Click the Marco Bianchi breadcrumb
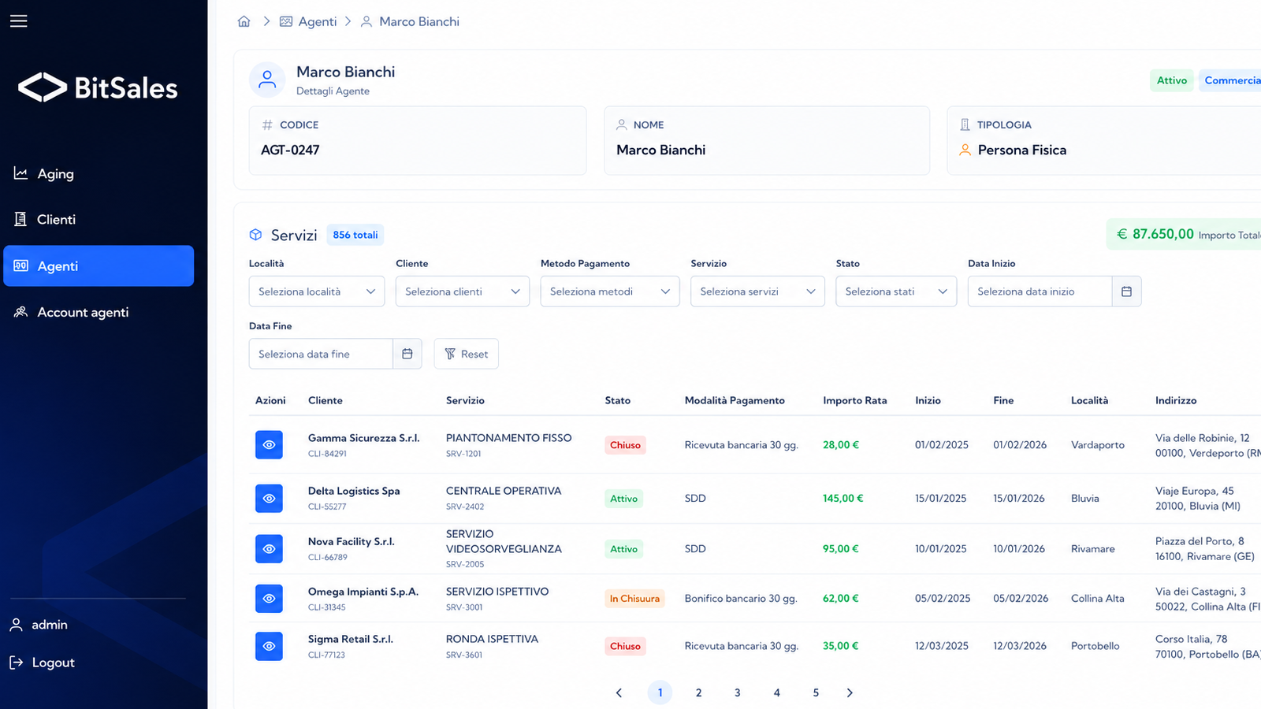 point(410,21)
